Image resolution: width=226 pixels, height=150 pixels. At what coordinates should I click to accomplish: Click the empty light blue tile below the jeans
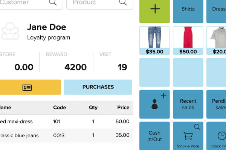coord(154,72)
